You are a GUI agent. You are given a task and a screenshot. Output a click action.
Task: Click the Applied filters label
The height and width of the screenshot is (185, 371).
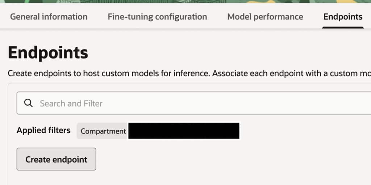tap(43, 131)
